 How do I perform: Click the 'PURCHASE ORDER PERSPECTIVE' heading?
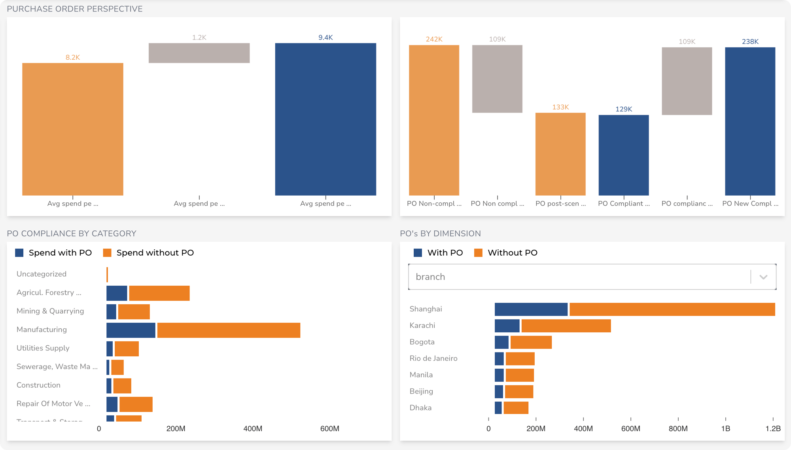click(75, 9)
